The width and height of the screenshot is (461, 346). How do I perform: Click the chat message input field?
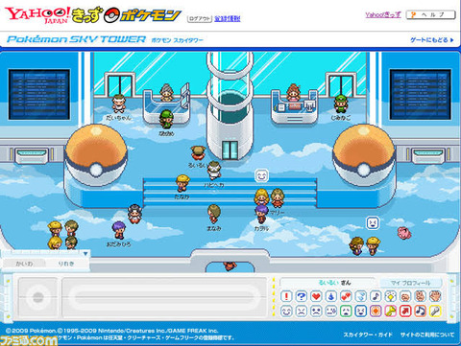point(164,297)
